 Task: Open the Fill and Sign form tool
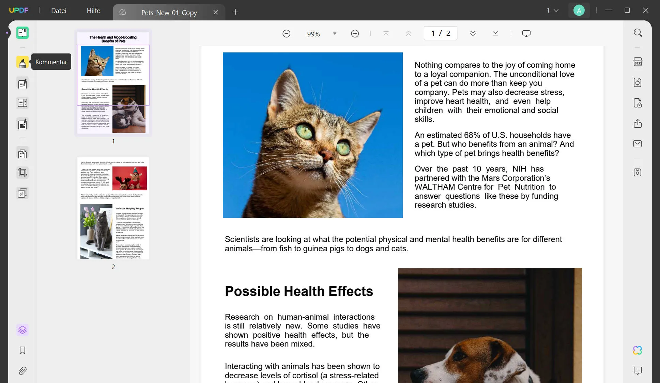pyautogui.click(x=22, y=124)
